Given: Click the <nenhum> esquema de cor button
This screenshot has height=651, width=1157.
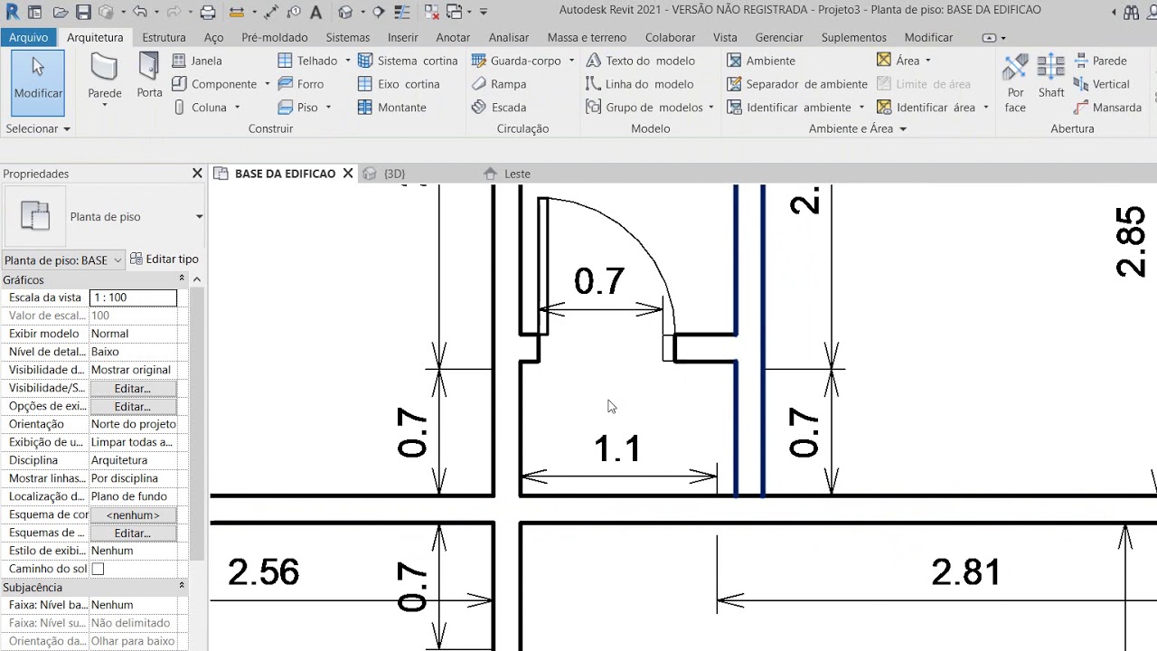Looking at the screenshot, I should pos(133,514).
